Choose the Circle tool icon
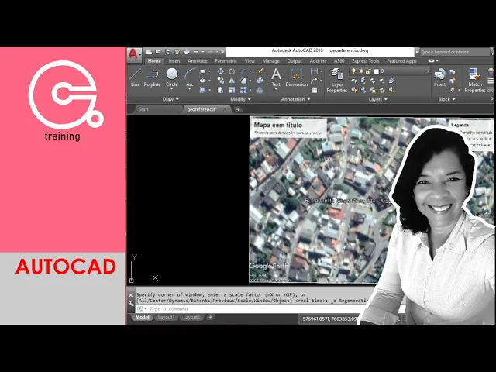The width and height of the screenshot is (496, 372). 172,74
